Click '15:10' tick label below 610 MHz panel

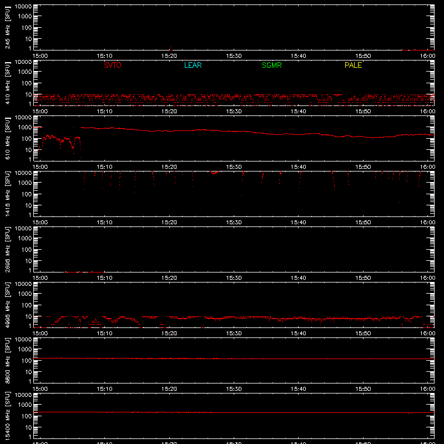coord(104,167)
